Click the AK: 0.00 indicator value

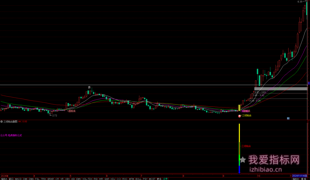click(22, 122)
